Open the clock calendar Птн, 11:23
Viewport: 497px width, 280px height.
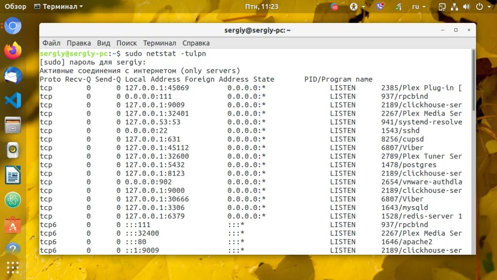[x=262, y=7]
